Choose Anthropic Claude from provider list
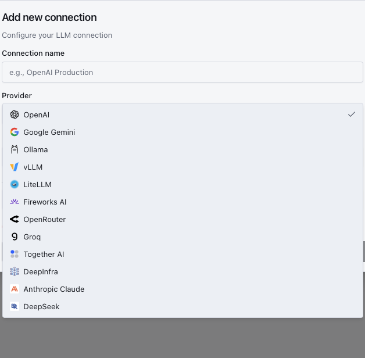This screenshot has width=365, height=358. tap(54, 289)
